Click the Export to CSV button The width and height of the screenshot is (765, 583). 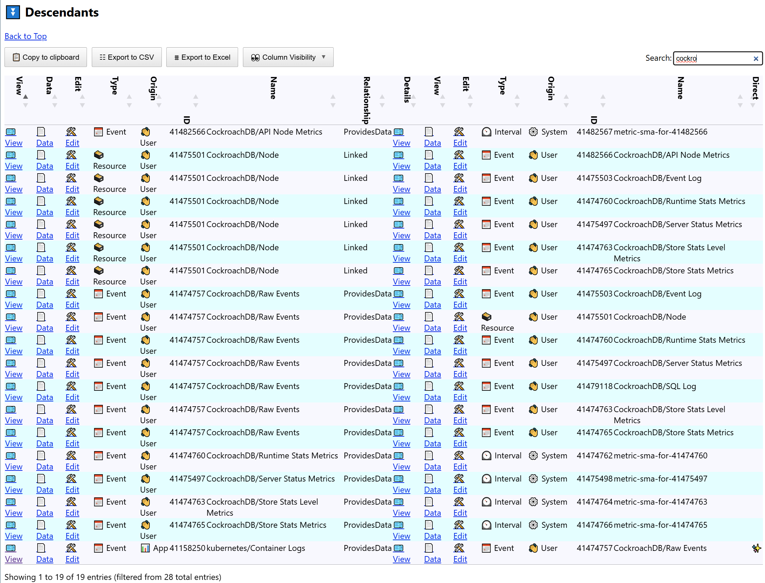pyautogui.click(x=127, y=57)
